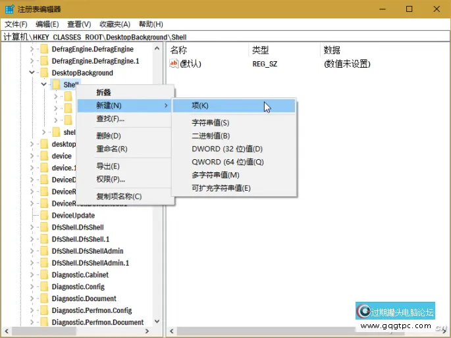Open the 编辑(E) menu
Viewport: 451px width, 338px height.
(47, 24)
